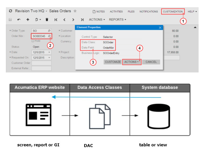
Task: Toggle the Hold checkbox
Action: (x=33, y=41)
